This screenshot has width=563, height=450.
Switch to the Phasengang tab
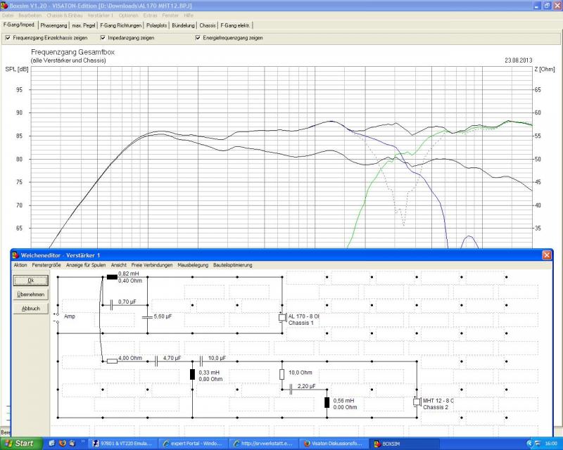[53, 25]
